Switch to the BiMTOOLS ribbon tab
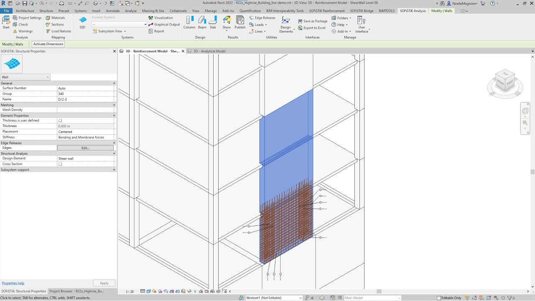Screen dimensions: 535x301 (x=387, y=11)
